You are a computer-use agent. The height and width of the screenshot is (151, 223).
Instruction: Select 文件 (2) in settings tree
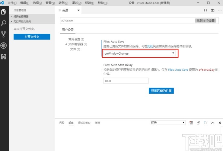(x=75, y=49)
